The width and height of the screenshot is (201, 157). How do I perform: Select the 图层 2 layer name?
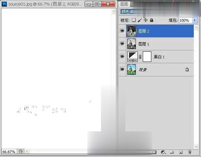point(144,31)
